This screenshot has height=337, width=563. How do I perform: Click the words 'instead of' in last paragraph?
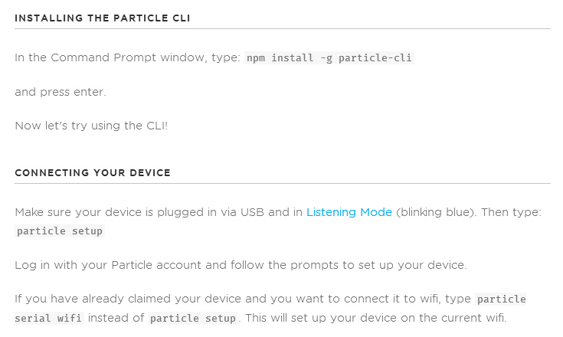pos(116,318)
